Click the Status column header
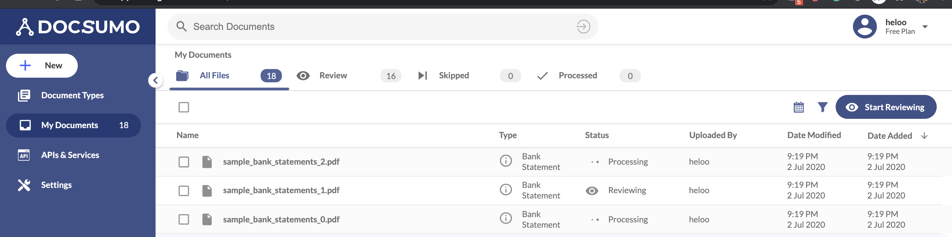This screenshot has height=237, width=952. [596, 135]
